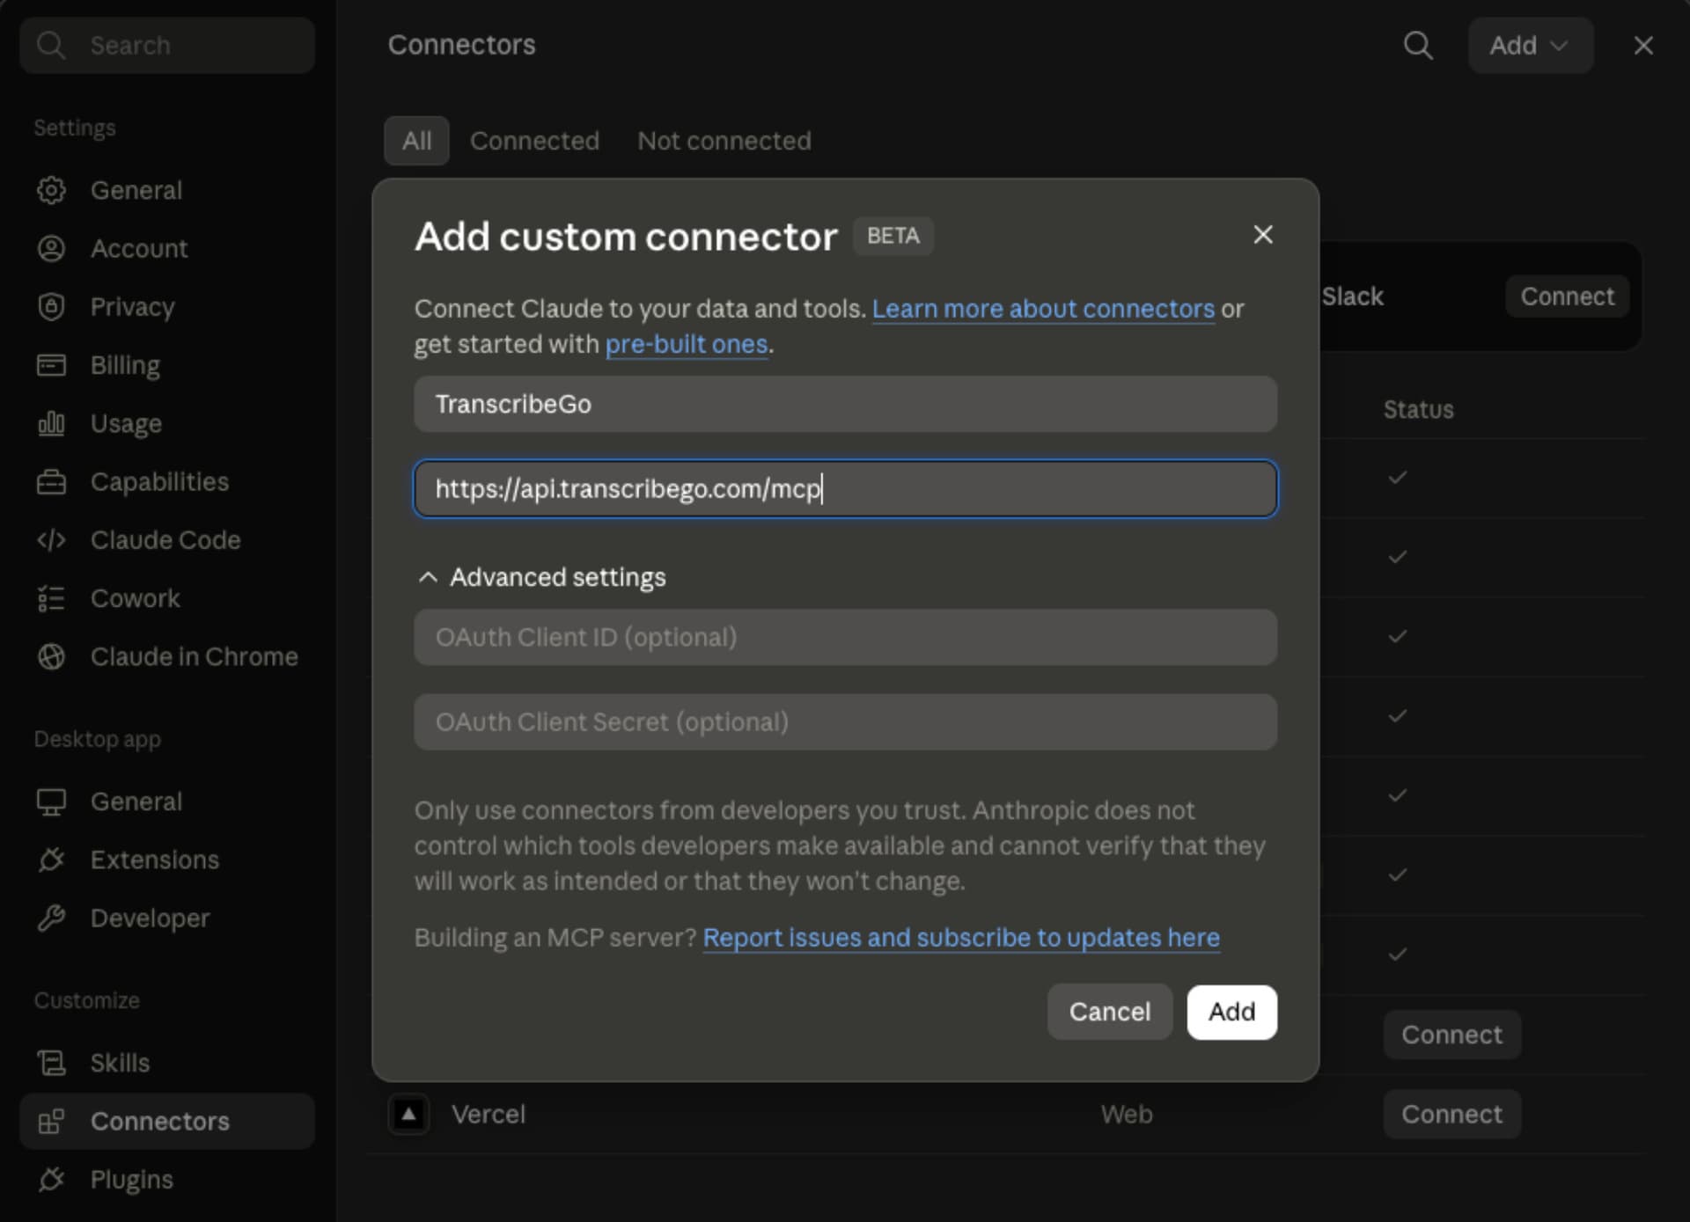The height and width of the screenshot is (1222, 1690).
Task: Connect the Slack connector
Action: [x=1567, y=296]
